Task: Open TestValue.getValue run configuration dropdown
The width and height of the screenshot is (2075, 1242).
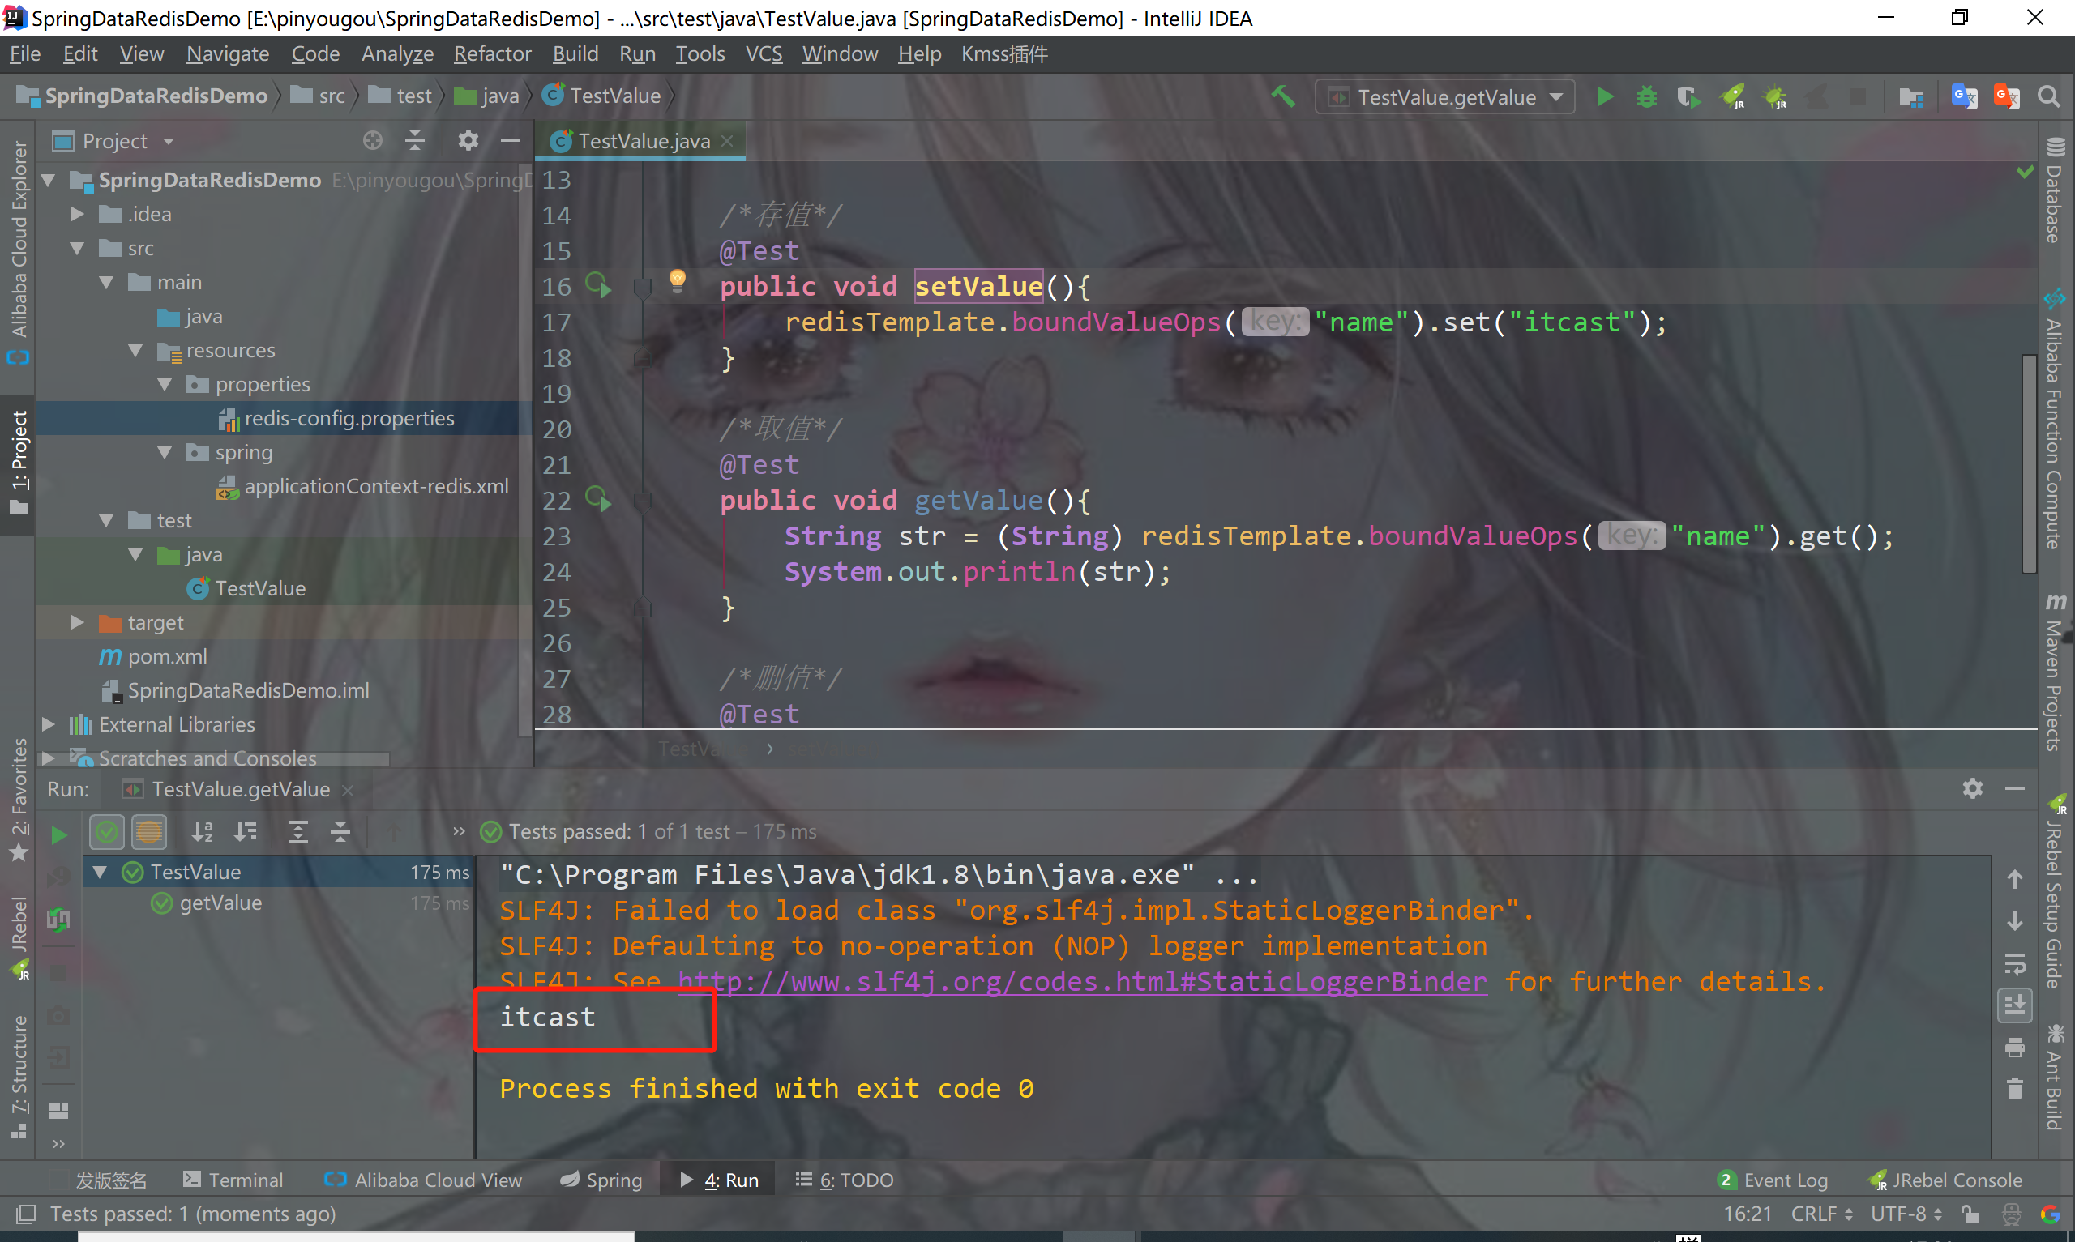Action: coord(1445,97)
